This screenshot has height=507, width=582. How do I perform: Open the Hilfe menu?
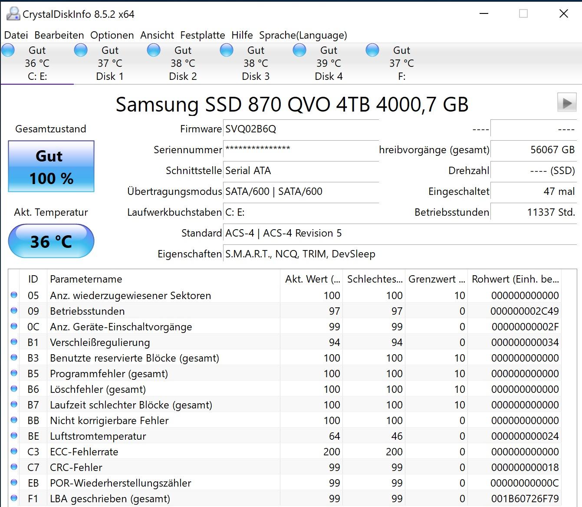point(242,35)
